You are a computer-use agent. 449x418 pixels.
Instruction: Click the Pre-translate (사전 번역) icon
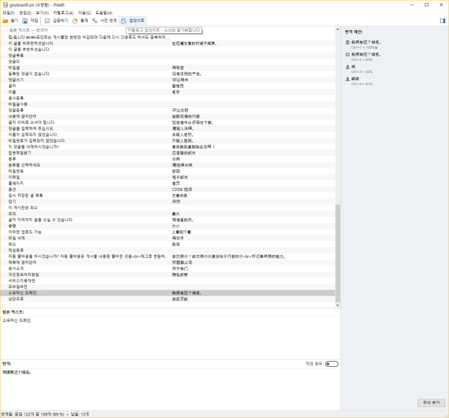coord(95,21)
